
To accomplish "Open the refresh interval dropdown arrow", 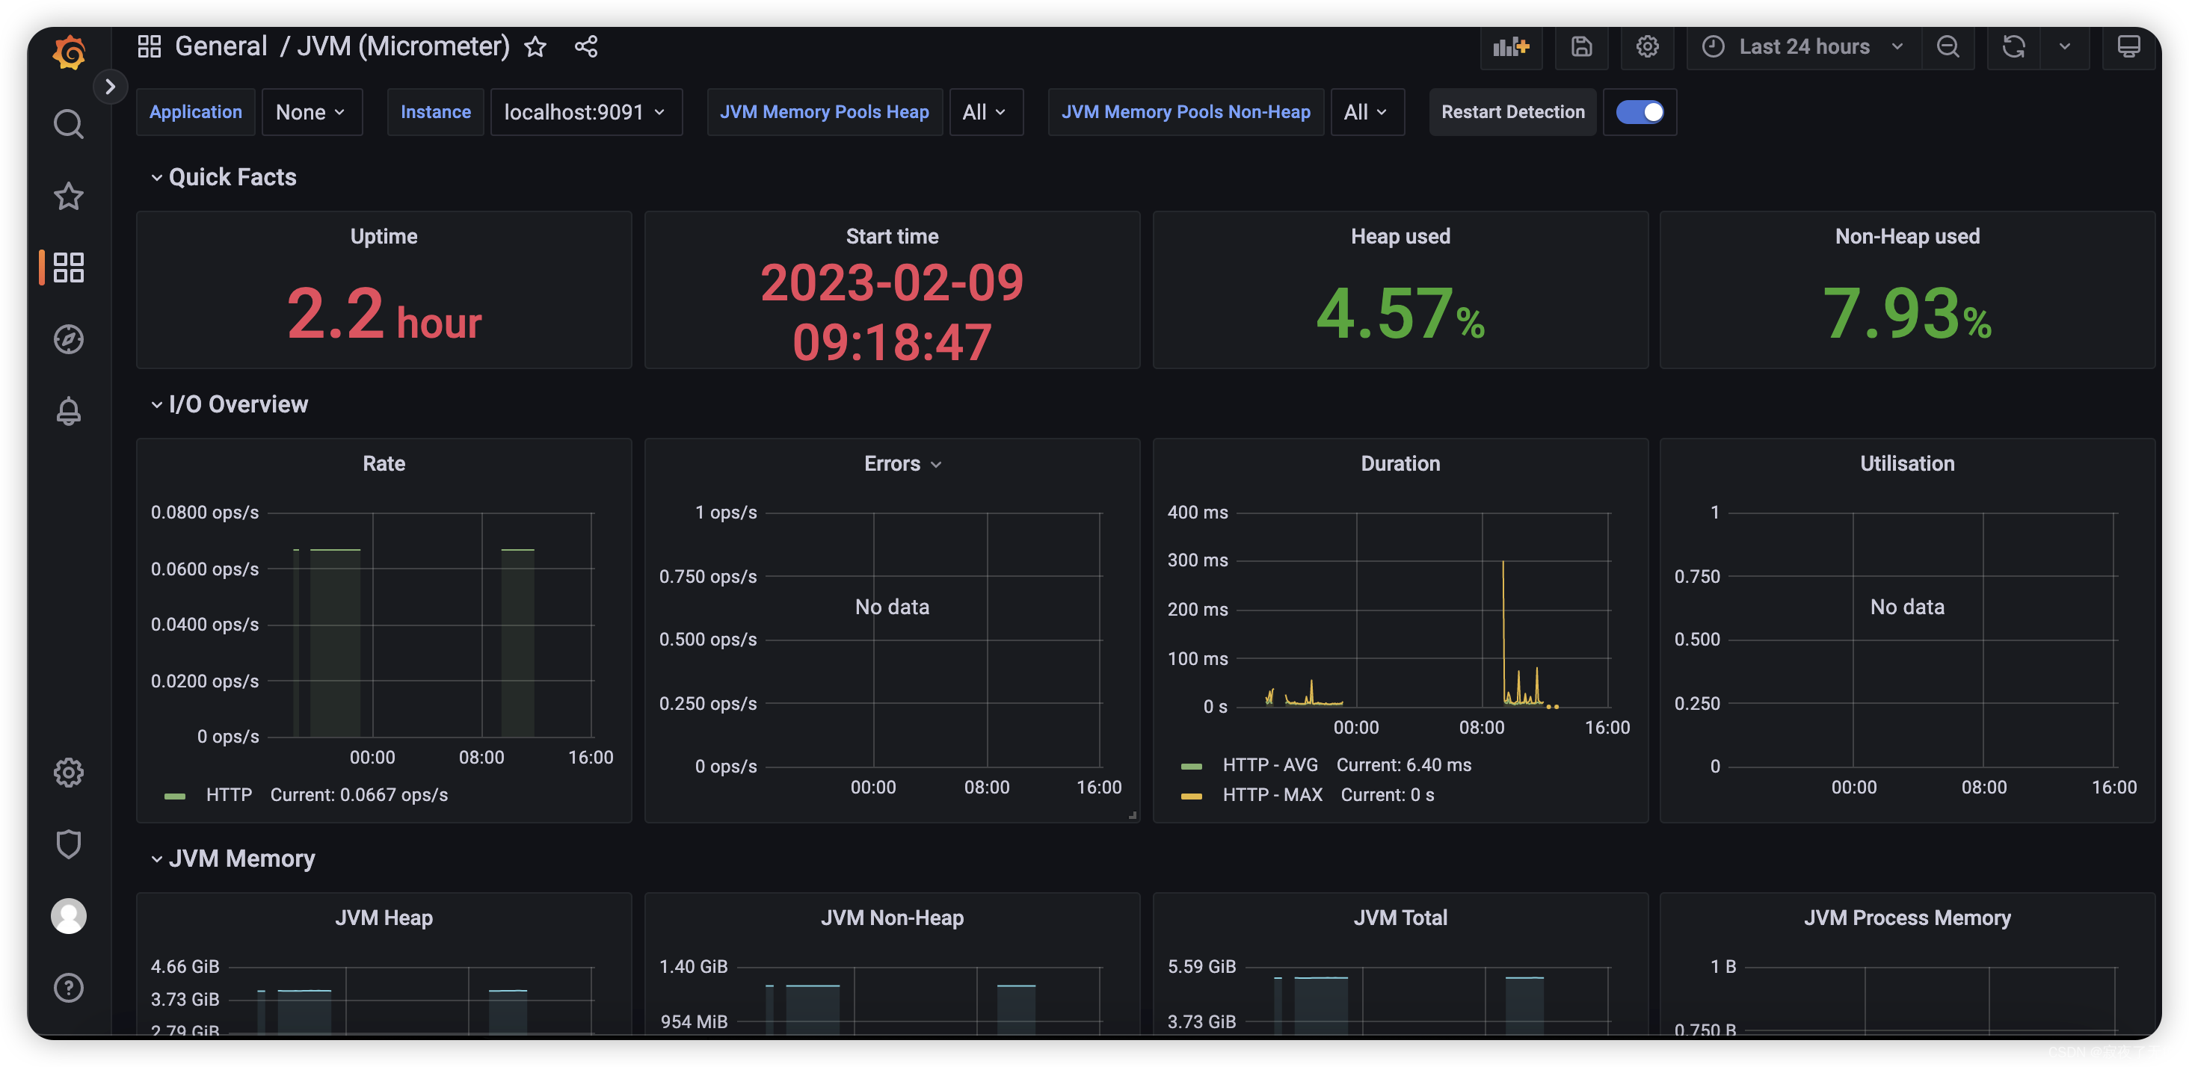I will [x=2065, y=47].
